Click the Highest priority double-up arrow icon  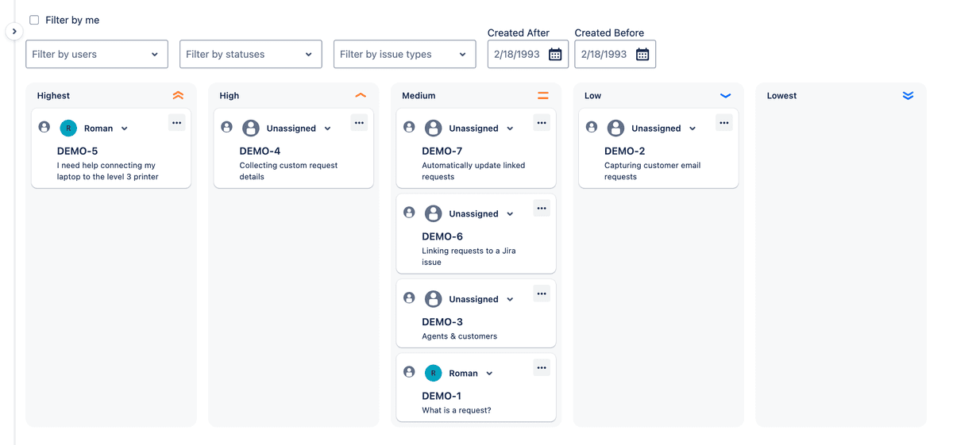point(178,95)
